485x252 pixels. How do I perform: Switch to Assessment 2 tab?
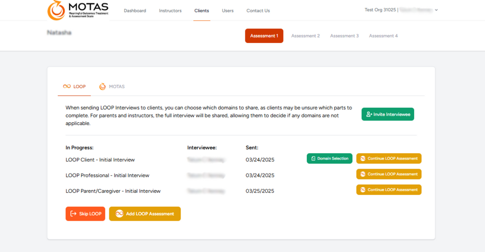305,36
